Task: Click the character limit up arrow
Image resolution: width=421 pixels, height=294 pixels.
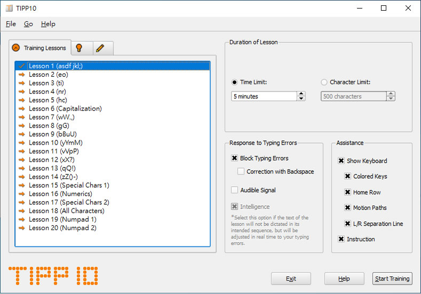Action: pos(391,94)
